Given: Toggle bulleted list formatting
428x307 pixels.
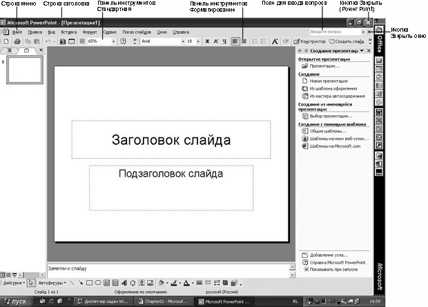Looking at the screenshot, I should 264,41.
